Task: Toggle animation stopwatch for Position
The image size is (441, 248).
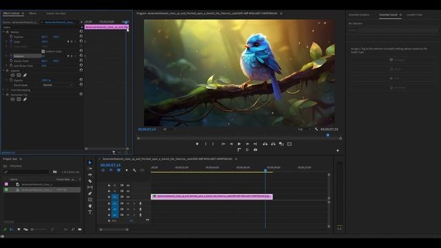Action: coord(11,37)
